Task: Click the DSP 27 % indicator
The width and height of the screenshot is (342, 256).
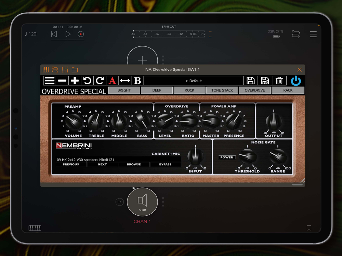Action: click(275, 31)
